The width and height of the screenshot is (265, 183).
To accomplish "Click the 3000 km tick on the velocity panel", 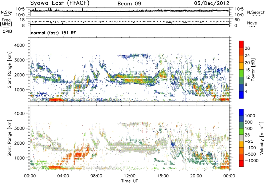I will [20, 128].
